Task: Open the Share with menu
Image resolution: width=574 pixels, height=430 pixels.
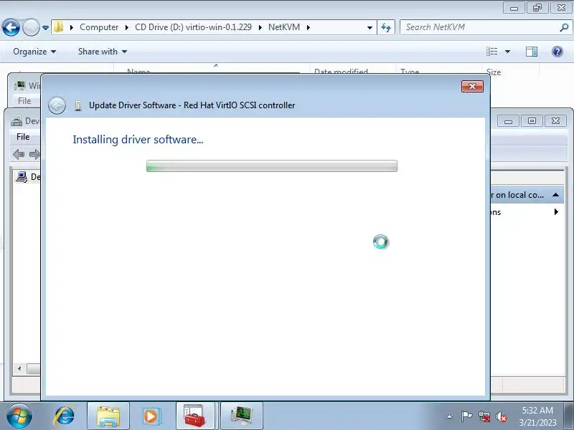Action: tap(102, 52)
